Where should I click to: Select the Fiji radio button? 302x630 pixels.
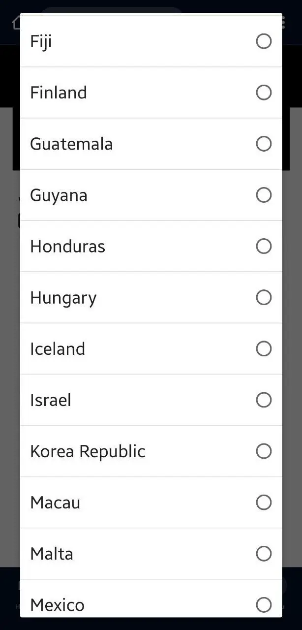[x=264, y=41]
